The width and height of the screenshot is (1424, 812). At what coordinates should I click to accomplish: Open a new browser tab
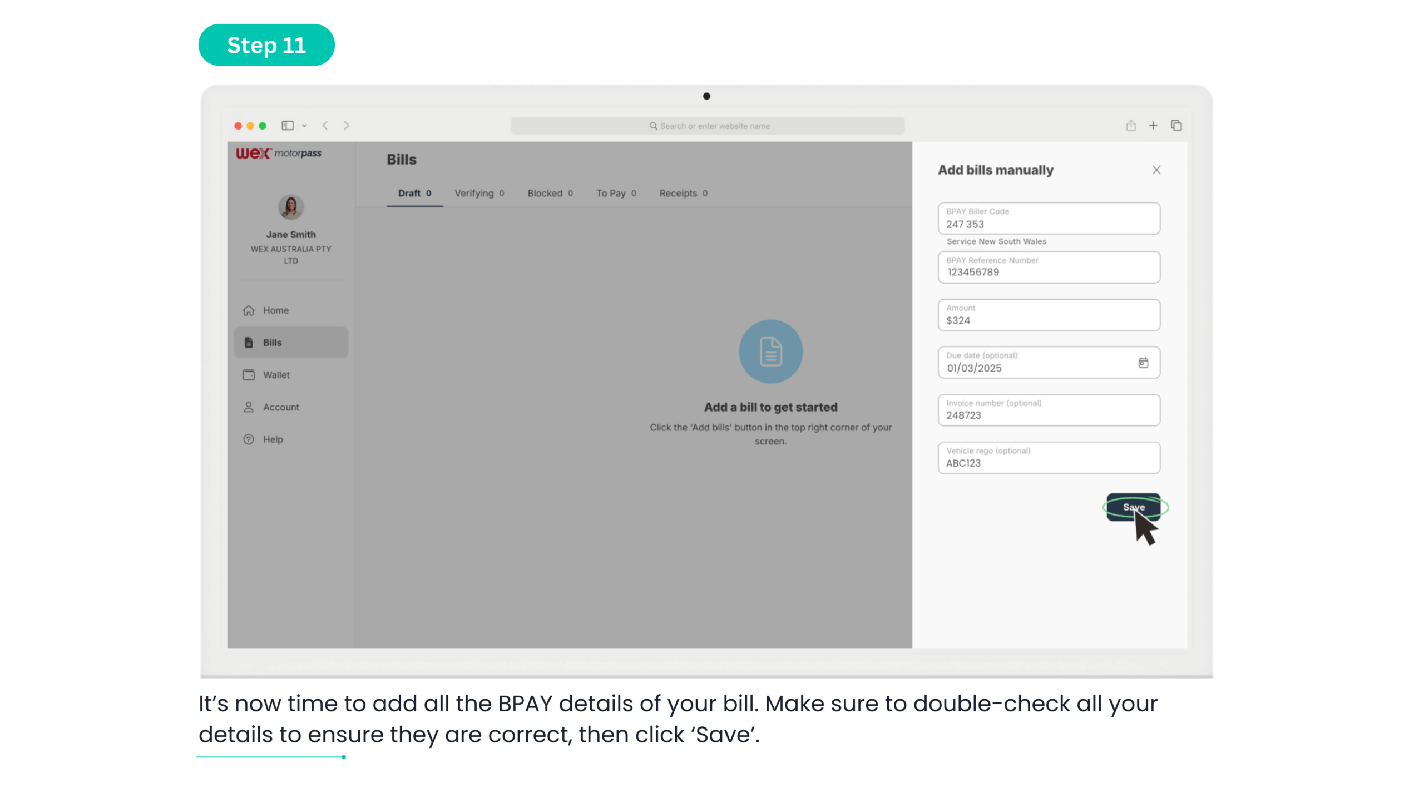[x=1153, y=126]
